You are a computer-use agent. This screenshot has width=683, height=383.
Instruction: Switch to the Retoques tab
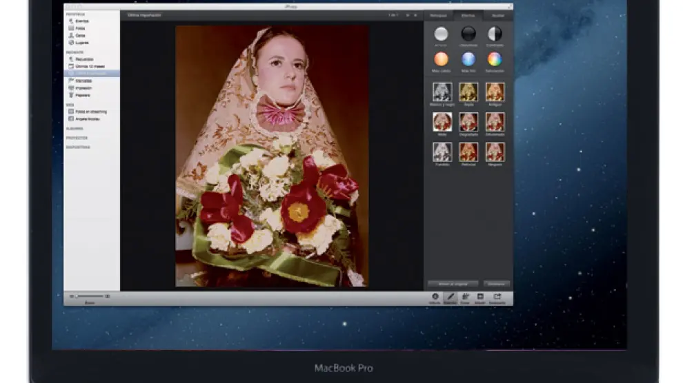(439, 14)
